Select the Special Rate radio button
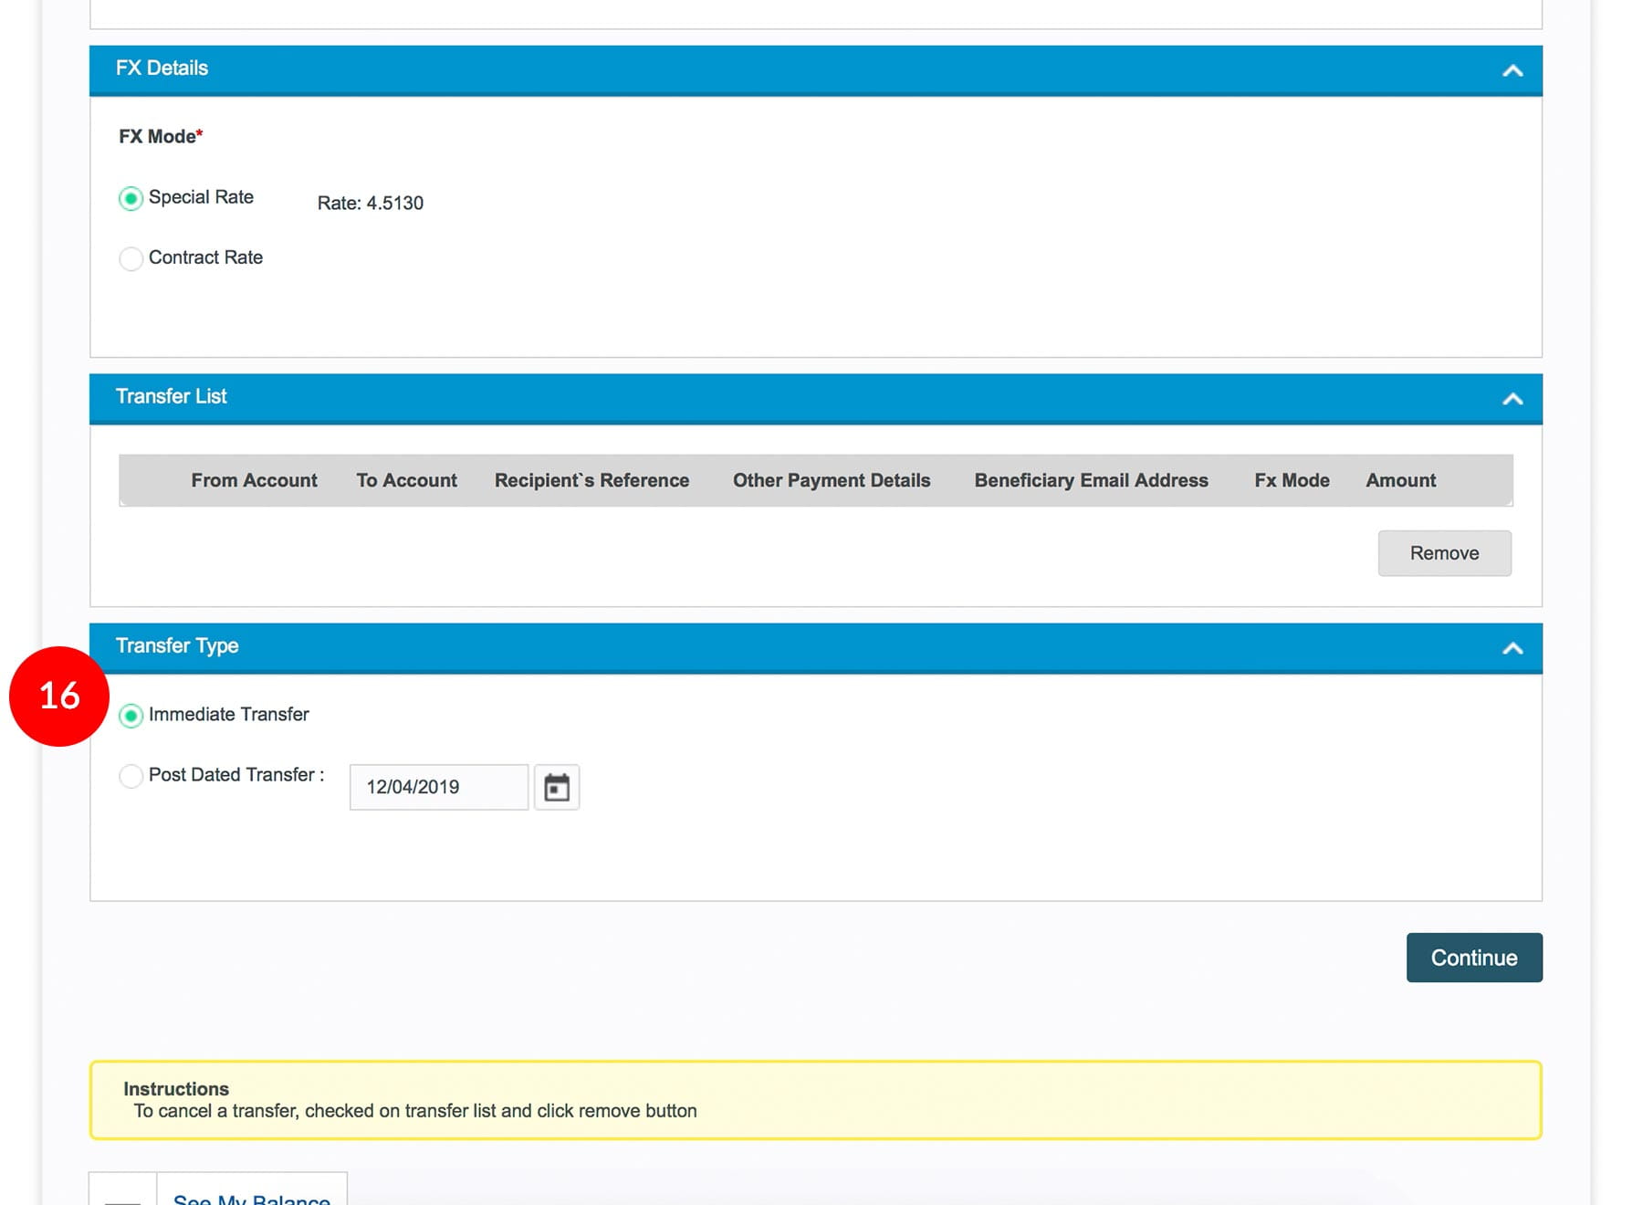This screenshot has height=1205, width=1643. (x=131, y=198)
